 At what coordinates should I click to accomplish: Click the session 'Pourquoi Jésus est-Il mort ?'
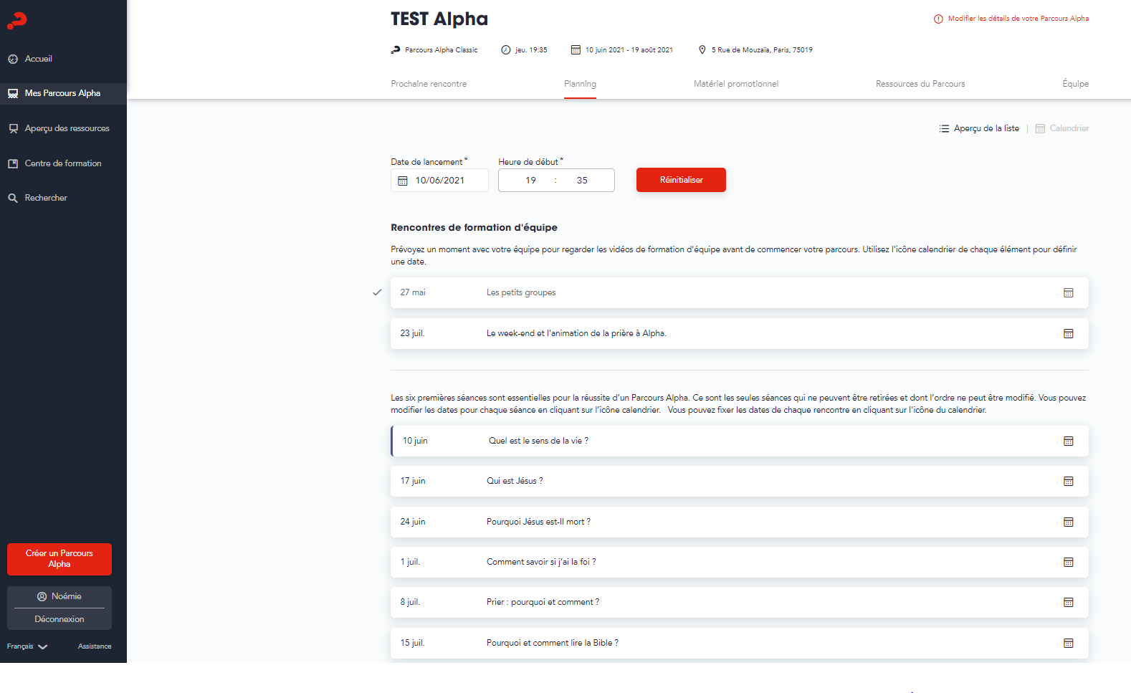point(538,522)
